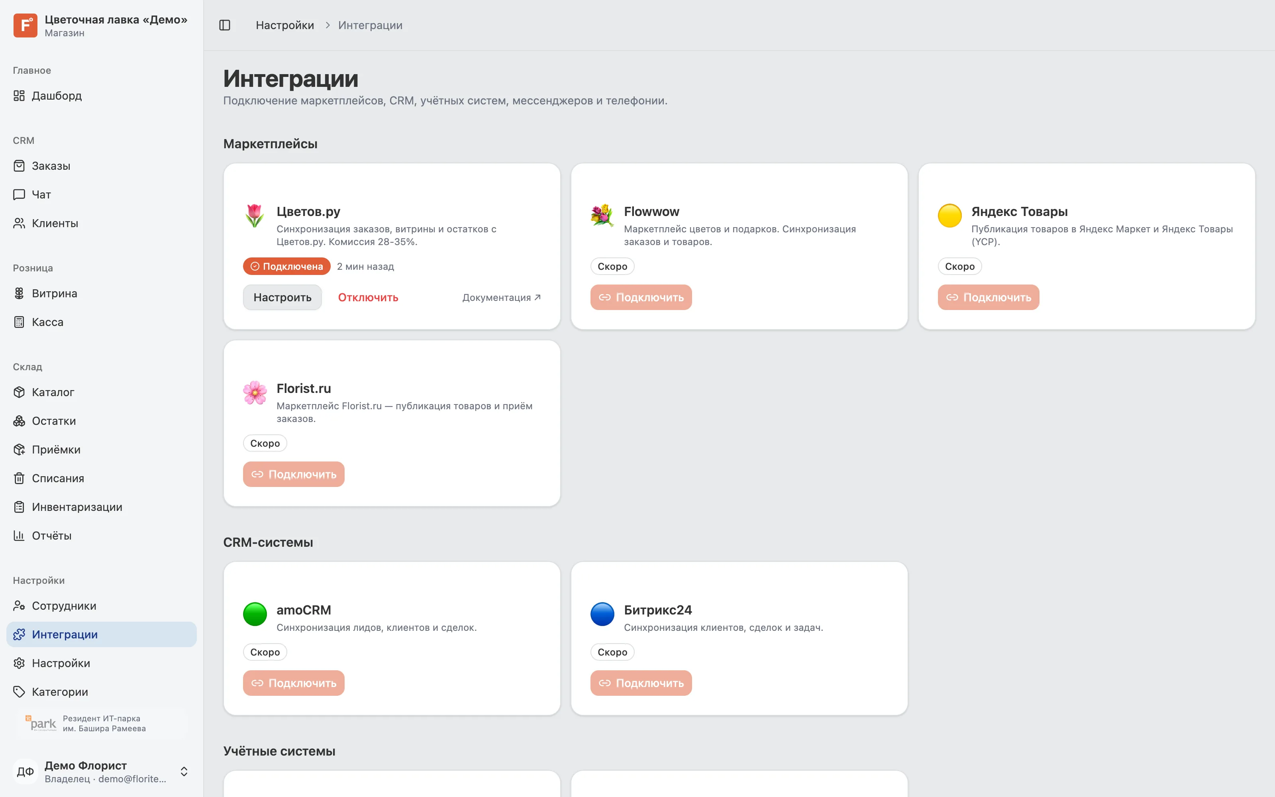Click the Касса calculator icon
This screenshot has height=797, width=1275.
tap(19, 322)
